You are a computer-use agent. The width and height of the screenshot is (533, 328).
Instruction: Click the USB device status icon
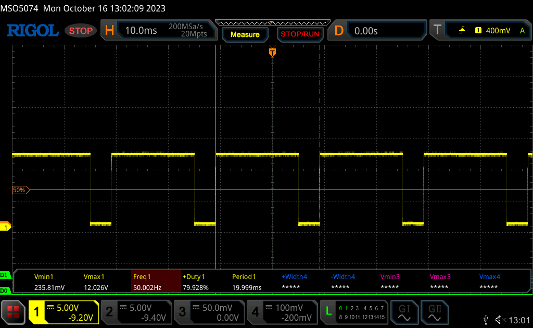click(x=486, y=319)
